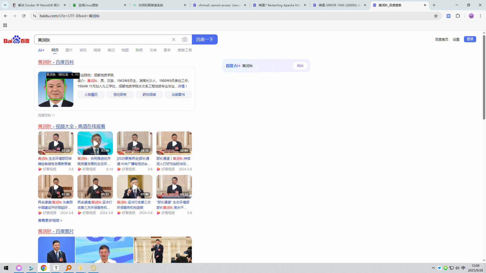Open Chrome apps grid in bookmarks bar
486x273 pixels.
click(x=5, y=25)
